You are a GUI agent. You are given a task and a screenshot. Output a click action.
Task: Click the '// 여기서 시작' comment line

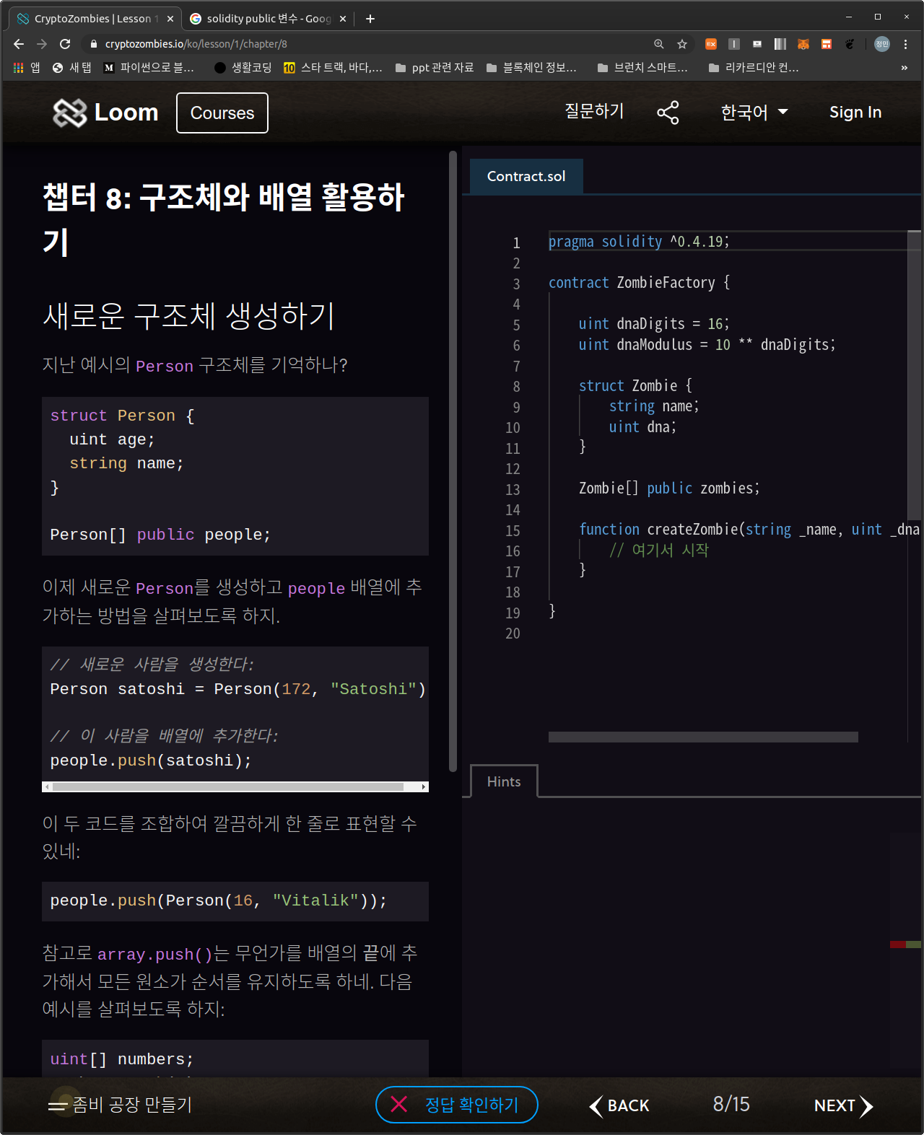pos(659,550)
